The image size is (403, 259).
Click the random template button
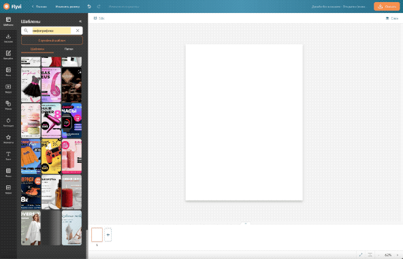[52, 40]
